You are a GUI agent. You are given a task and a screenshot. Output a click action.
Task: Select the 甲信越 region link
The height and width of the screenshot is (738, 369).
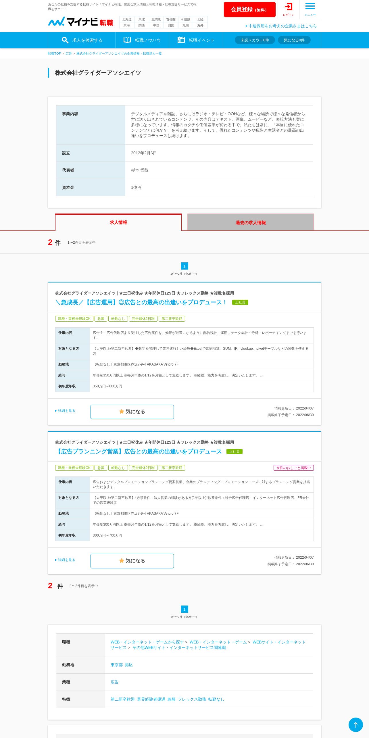185,19
